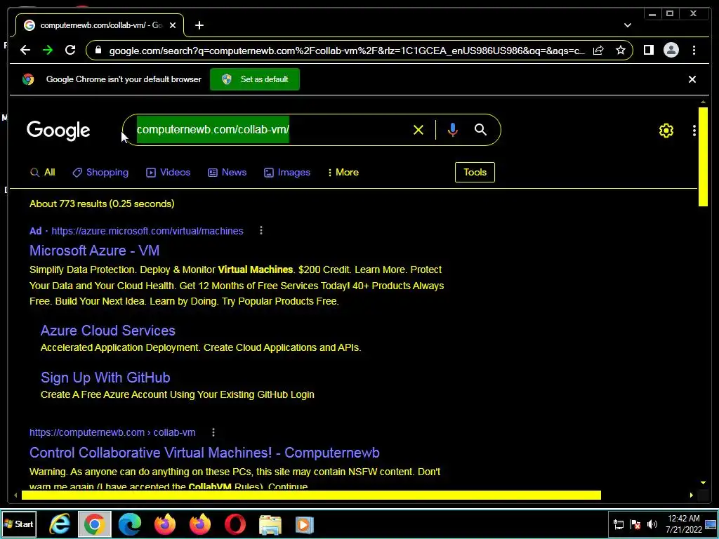719x539 pixels.
Task: Open network tray icon
Action: click(x=619, y=524)
